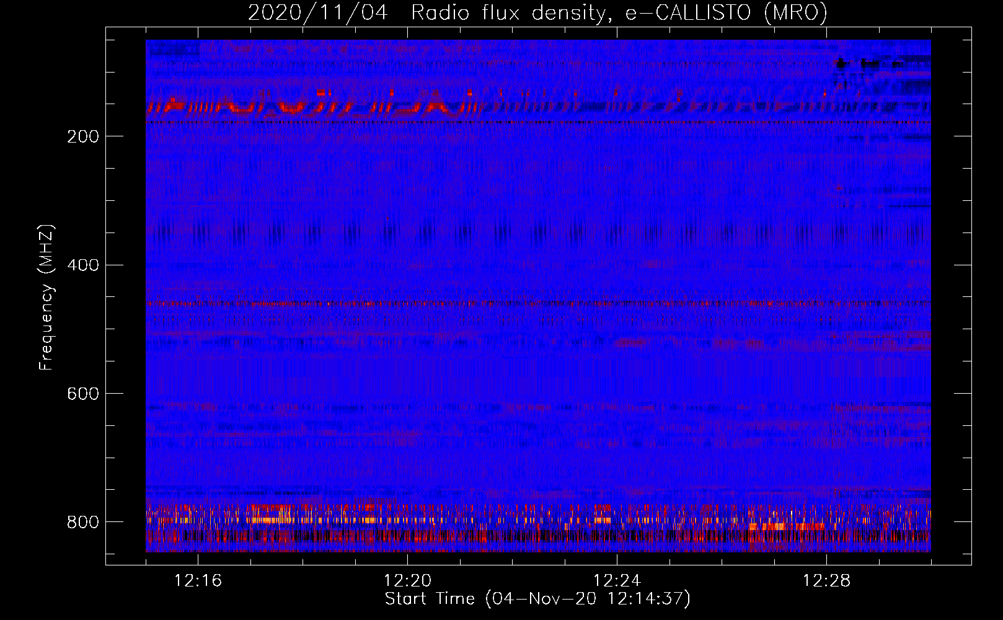The width and height of the screenshot is (1003, 620).
Task: Click the 800 MHz tick label
Action: 82,522
